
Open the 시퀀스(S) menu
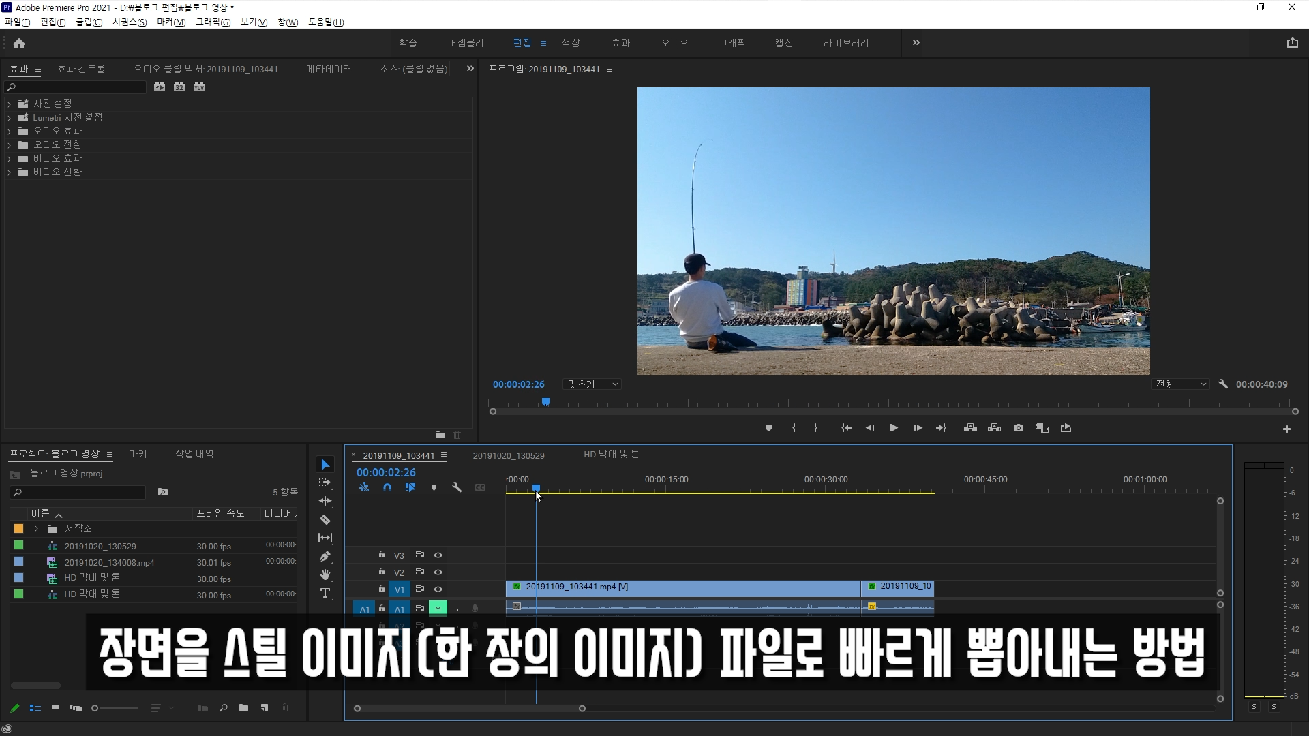click(x=129, y=22)
